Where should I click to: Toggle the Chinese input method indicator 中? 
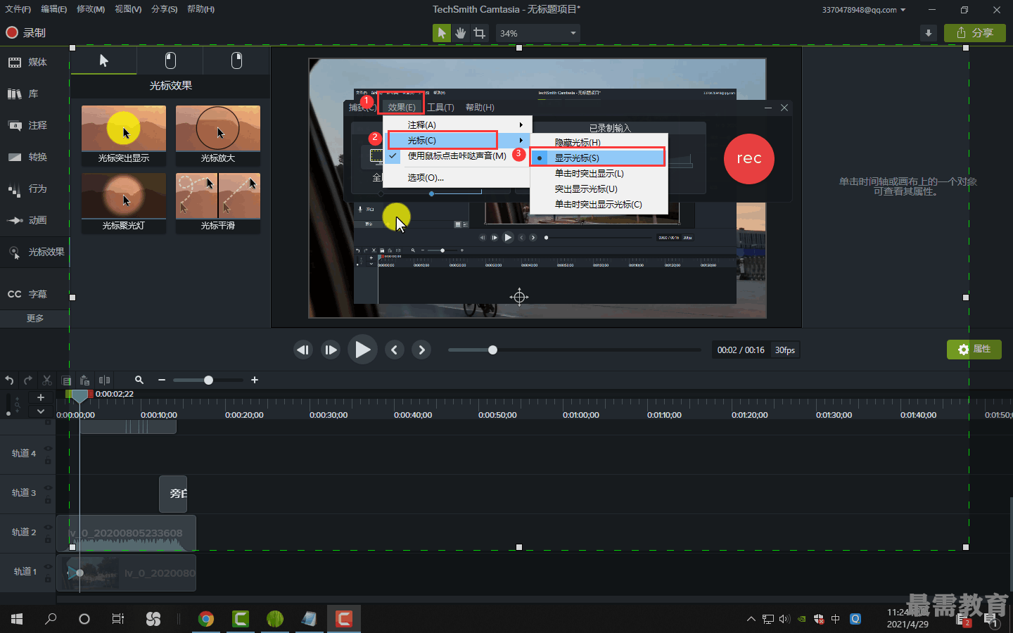[x=836, y=619]
